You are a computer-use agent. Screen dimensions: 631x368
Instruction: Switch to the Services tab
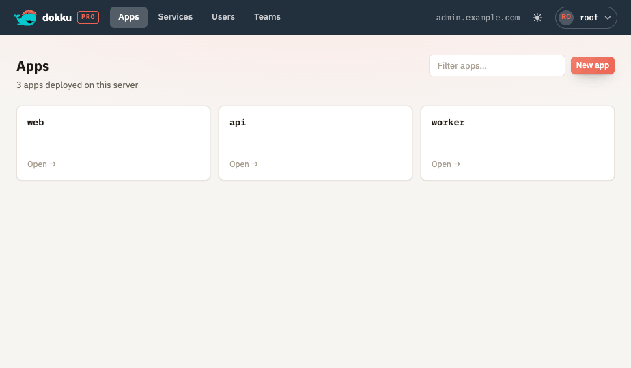pyautogui.click(x=176, y=17)
